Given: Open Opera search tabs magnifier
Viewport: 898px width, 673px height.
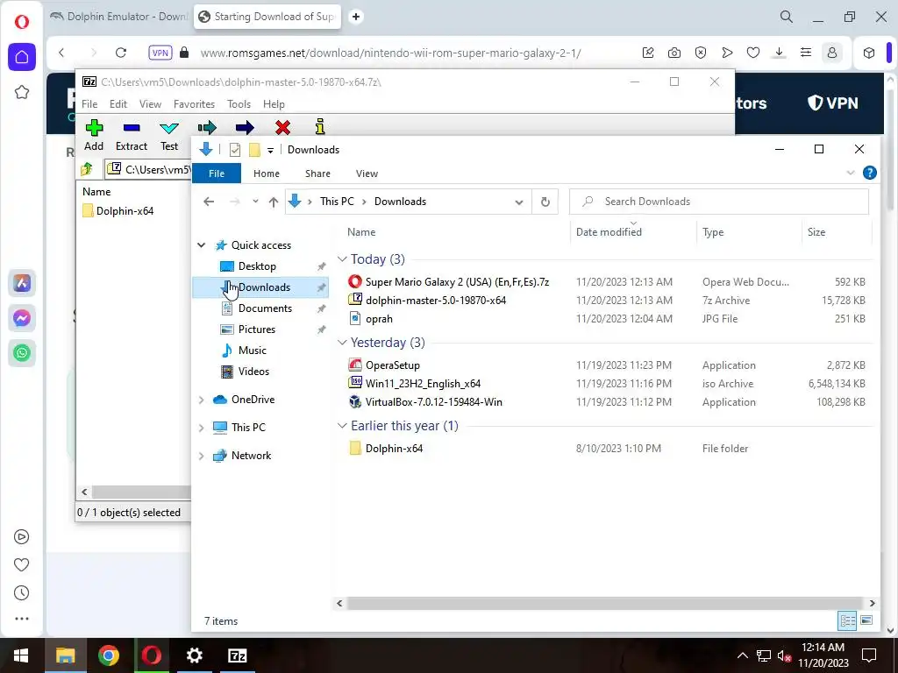Looking at the screenshot, I should pyautogui.click(x=787, y=17).
